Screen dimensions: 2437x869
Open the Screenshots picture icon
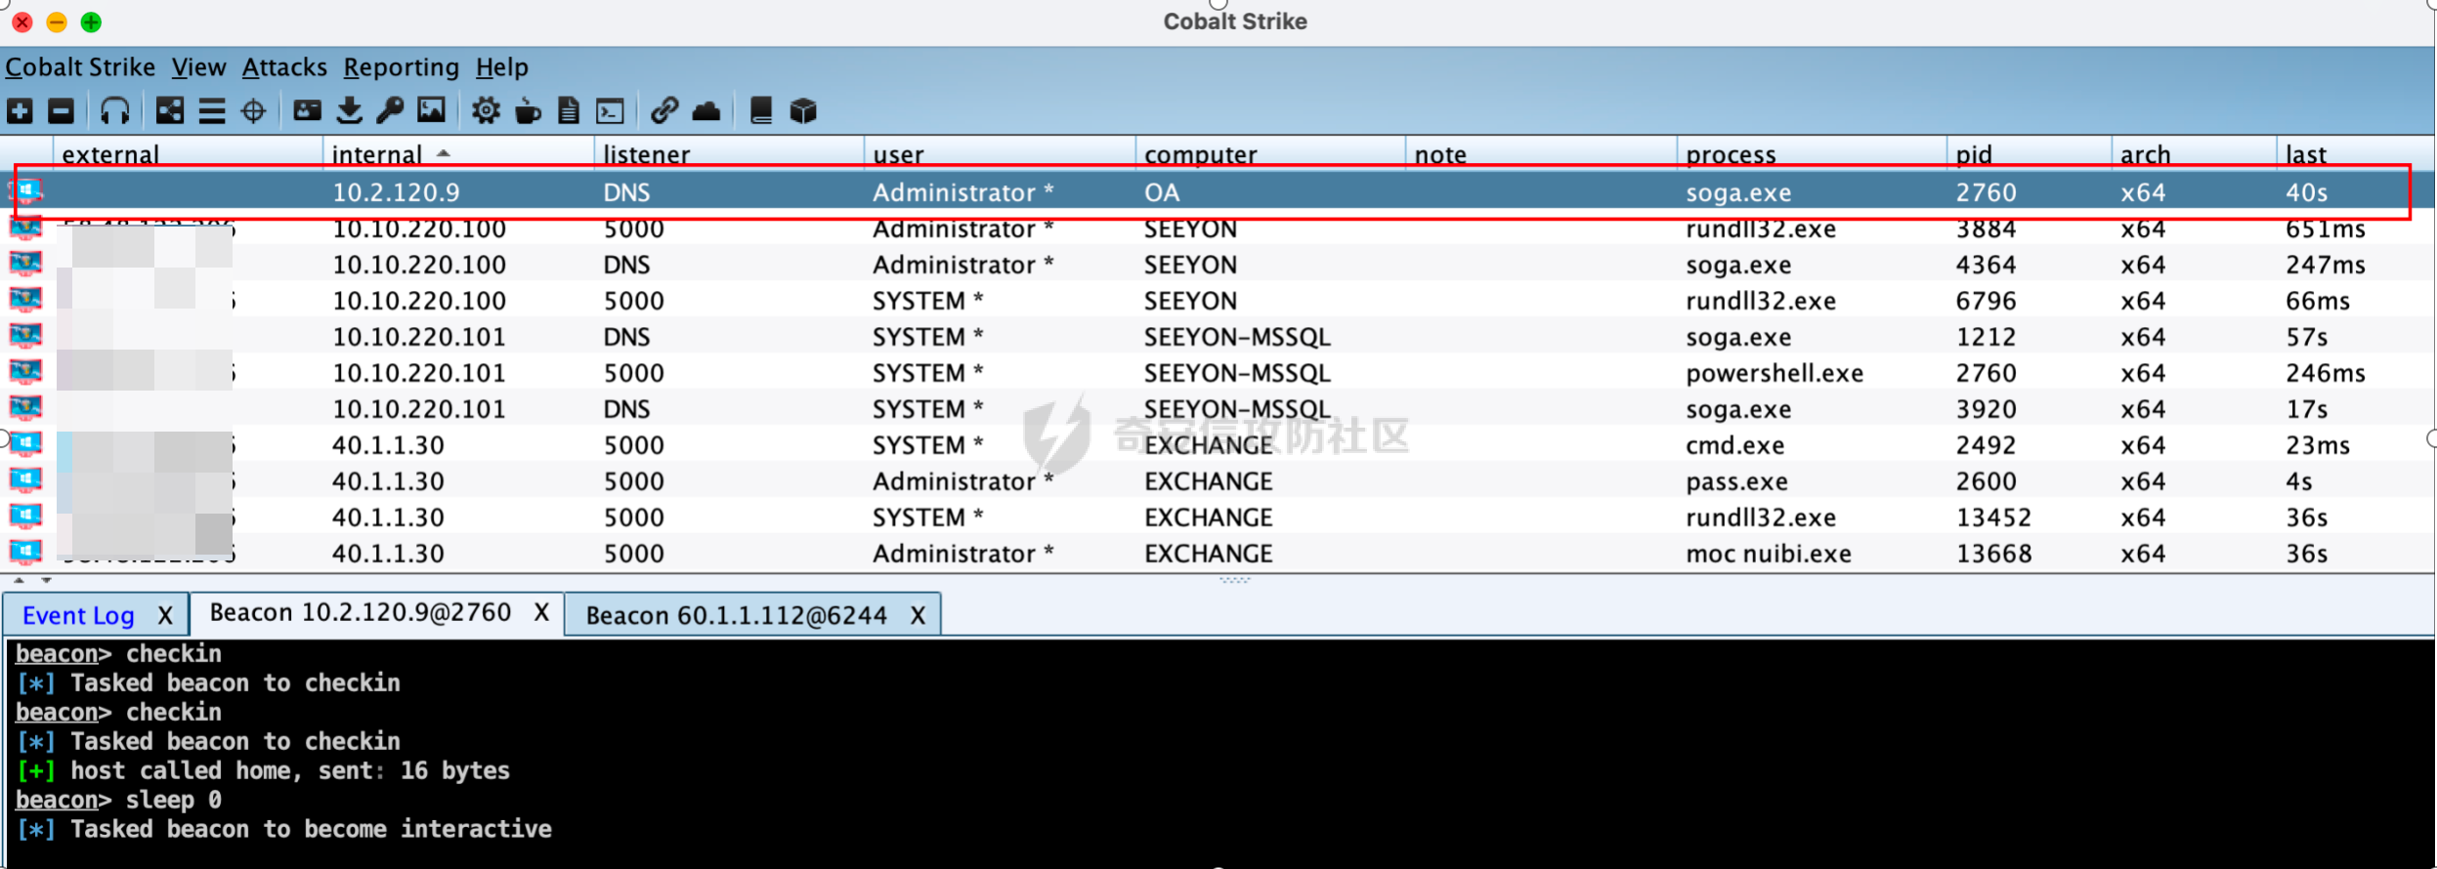pos(431,111)
